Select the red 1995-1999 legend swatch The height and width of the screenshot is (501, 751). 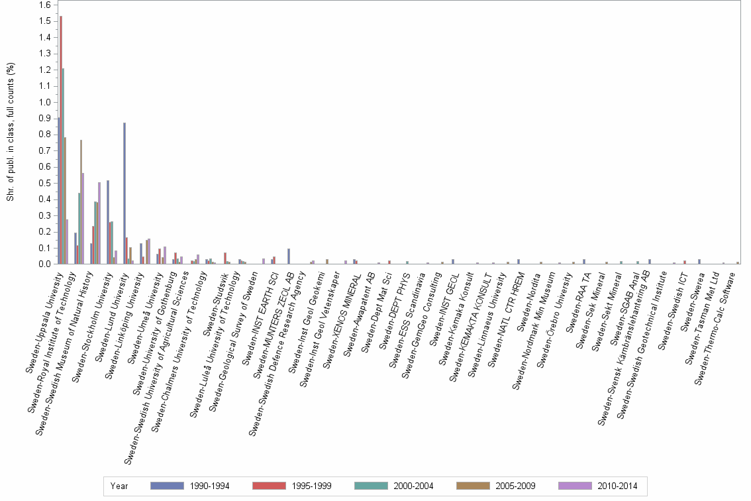(x=268, y=486)
